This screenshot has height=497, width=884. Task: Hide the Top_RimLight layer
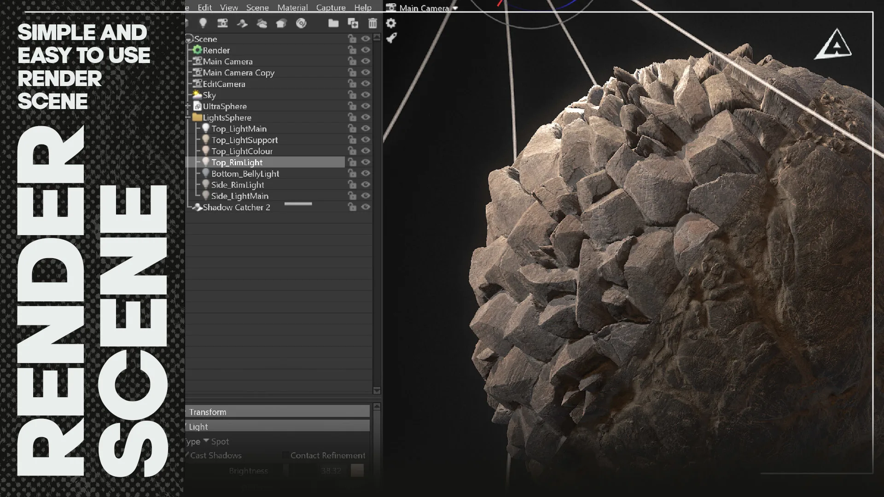pos(365,162)
